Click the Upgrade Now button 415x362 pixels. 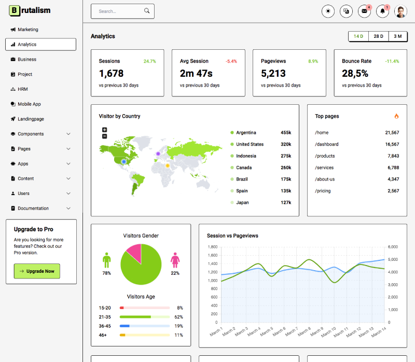pos(37,271)
